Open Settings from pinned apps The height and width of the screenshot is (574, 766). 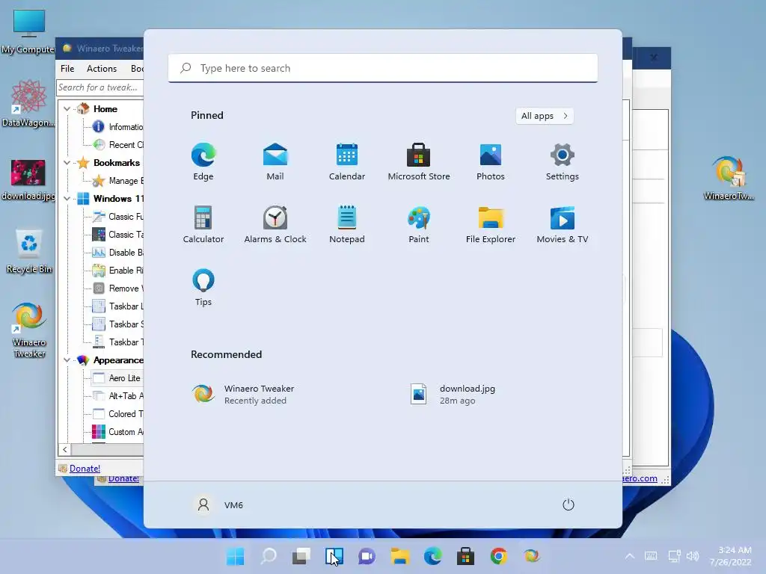[563, 162]
